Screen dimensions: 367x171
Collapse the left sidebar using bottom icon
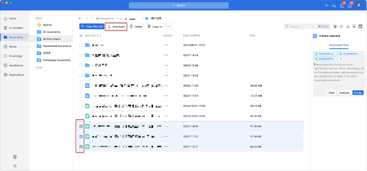click(x=15, y=165)
